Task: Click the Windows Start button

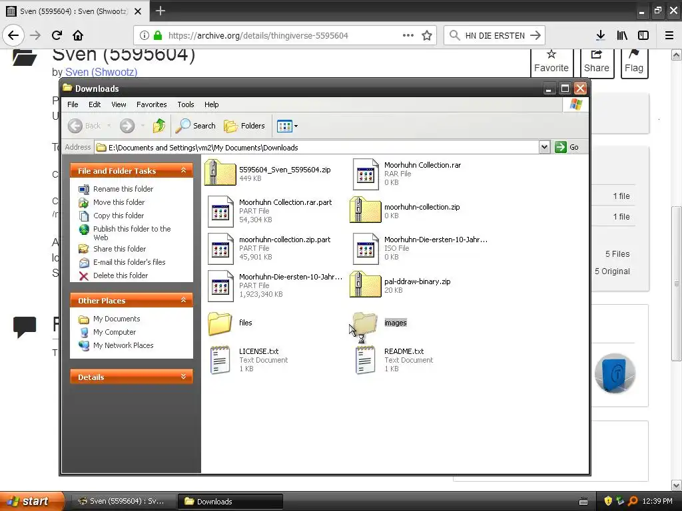Action: tap(32, 501)
